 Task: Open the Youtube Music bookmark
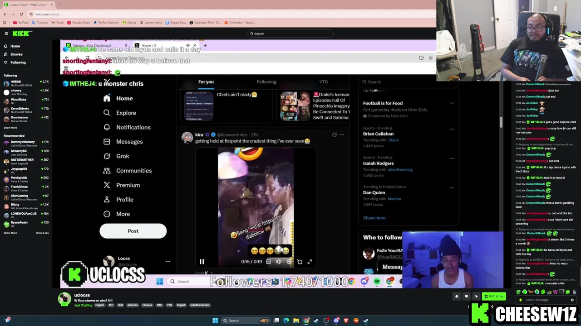[x=79, y=23]
